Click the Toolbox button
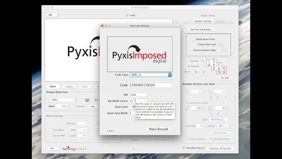The height and width of the screenshot is (159, 282). (x=69, y=87)
